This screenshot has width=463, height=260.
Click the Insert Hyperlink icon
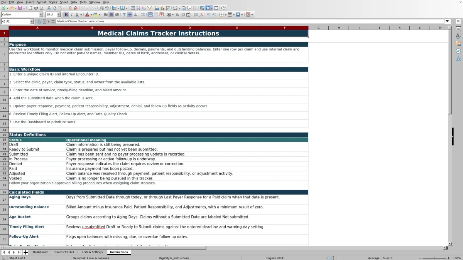(184, 8)
